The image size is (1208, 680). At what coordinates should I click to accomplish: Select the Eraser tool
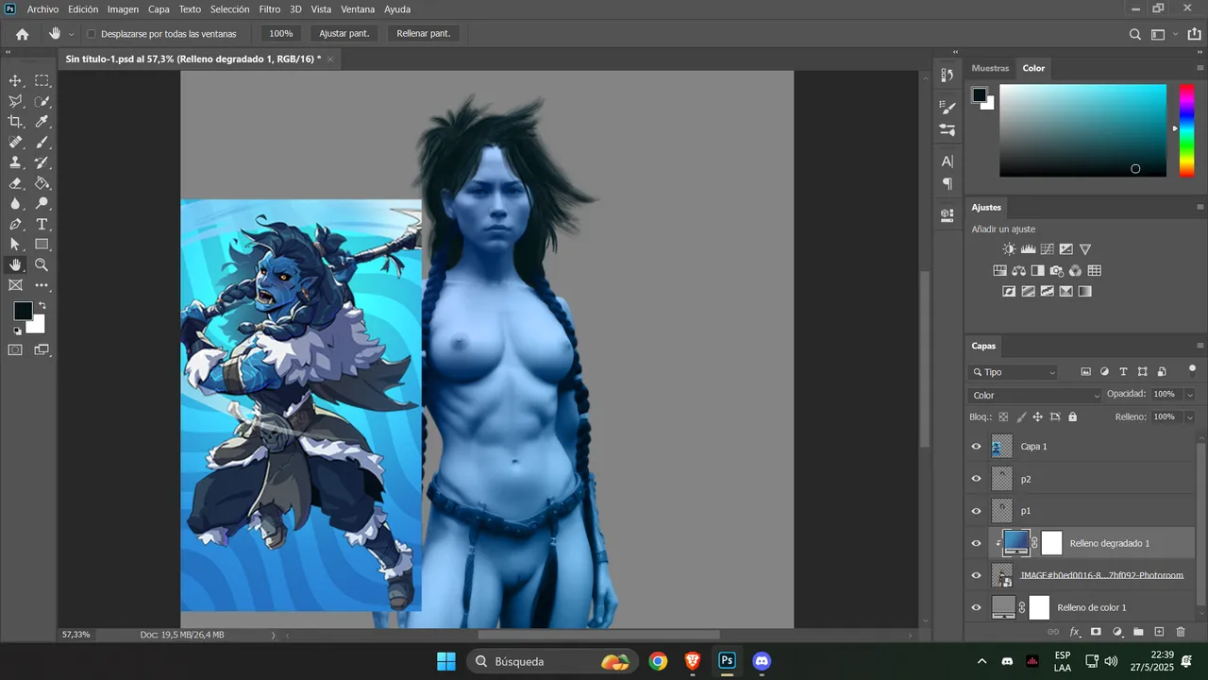point(15,183)
